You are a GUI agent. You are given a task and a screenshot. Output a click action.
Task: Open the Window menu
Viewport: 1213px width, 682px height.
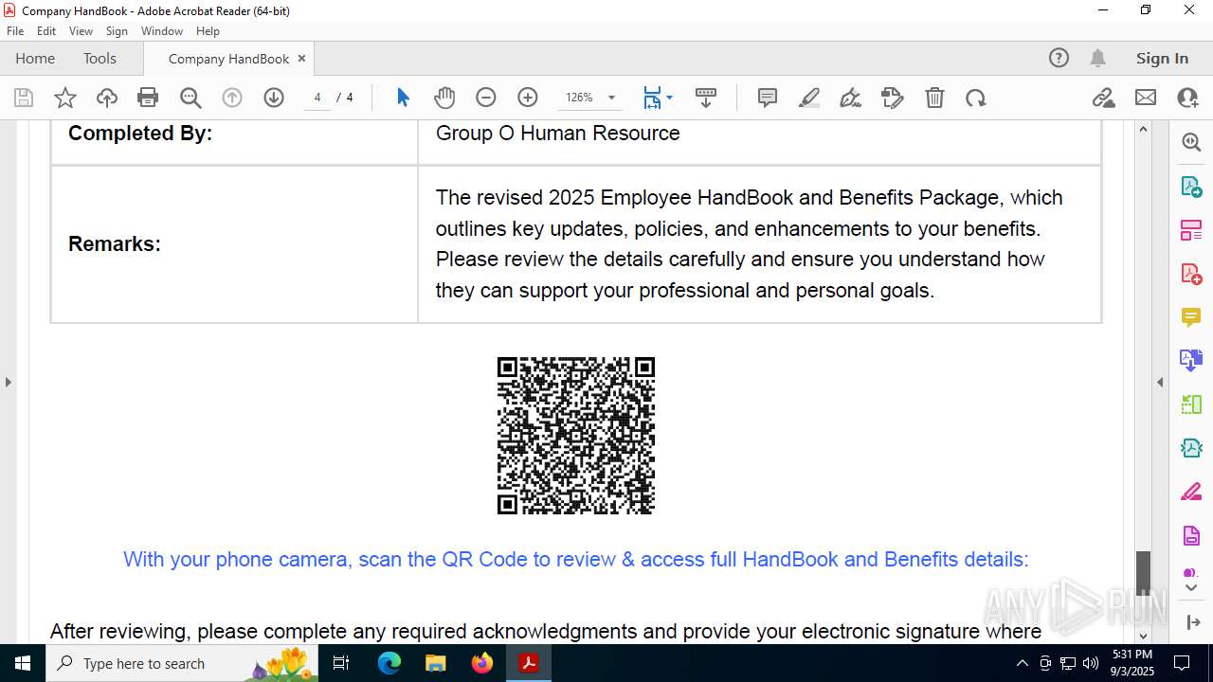pyautogui.click(x=162, y=31)
